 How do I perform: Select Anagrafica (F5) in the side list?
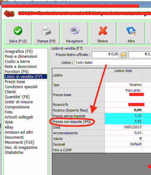point(19,51)
